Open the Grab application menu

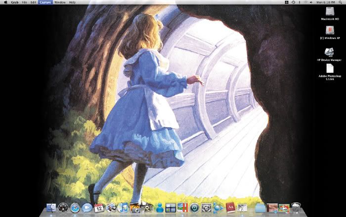(x=15, y=2)
